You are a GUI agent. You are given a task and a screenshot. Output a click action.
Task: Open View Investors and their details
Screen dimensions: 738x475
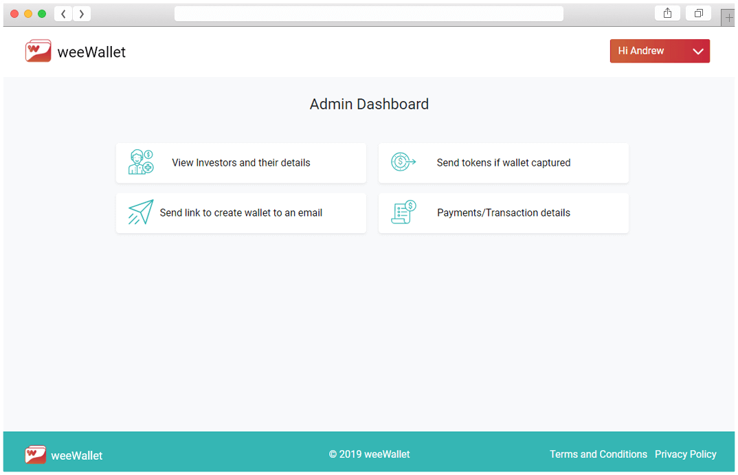point(241,163)
